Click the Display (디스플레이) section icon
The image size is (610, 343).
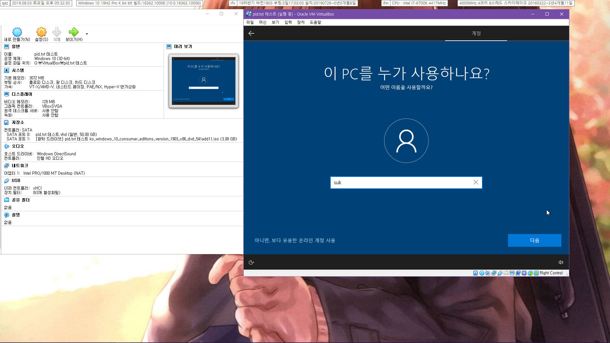pos(6,94)
